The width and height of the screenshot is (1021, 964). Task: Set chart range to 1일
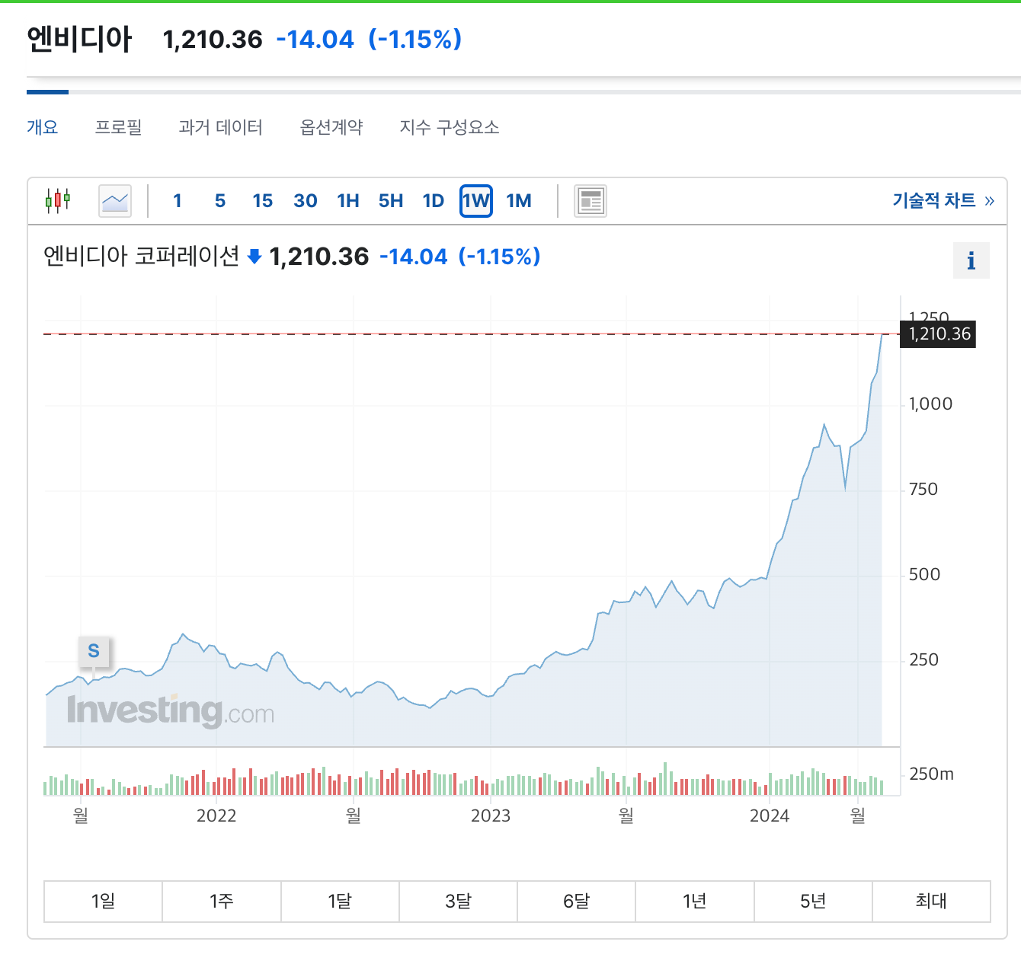point(104,902)
